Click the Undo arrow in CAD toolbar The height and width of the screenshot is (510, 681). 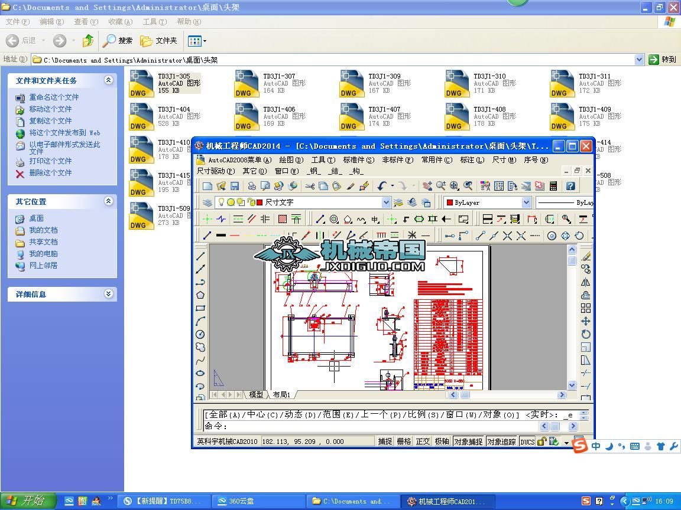[x=382, y=186]
